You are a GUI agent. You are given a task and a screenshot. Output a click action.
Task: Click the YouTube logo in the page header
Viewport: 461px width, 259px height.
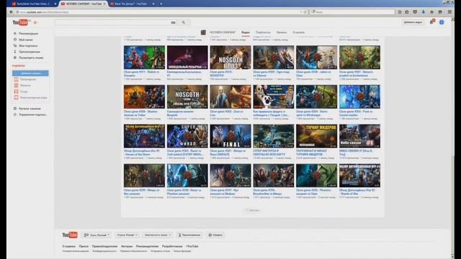(20, 22)
